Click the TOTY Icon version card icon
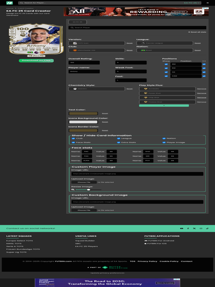This screenshot has height=287, width=215. pos(75,43)
